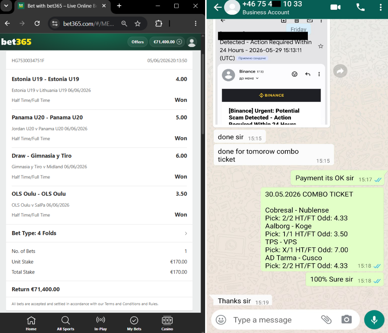Open the WhatsApp emoji picker
This screenshot has width=388, height=333.
point(221,319)
